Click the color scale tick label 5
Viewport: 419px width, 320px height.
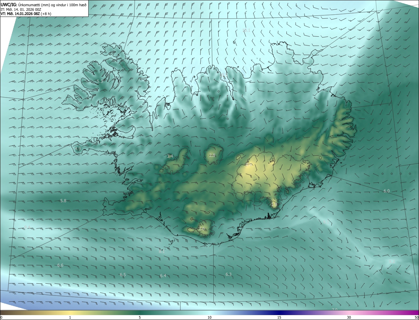[x=140, y=317]
